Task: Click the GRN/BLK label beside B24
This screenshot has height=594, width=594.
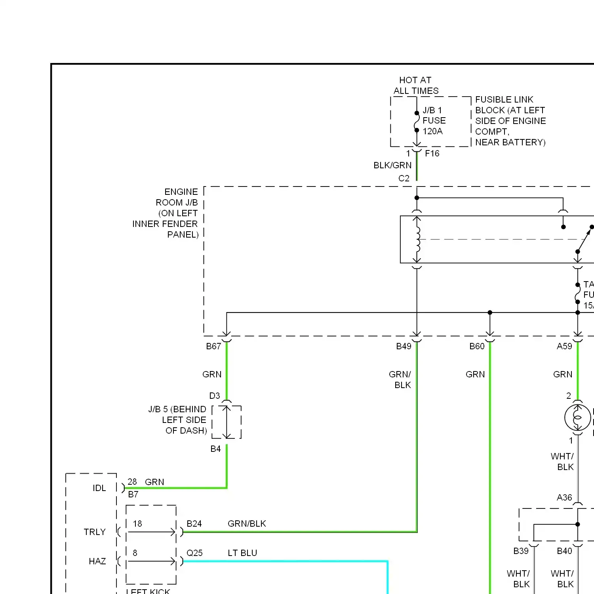Action: click(x=247, y=524)
